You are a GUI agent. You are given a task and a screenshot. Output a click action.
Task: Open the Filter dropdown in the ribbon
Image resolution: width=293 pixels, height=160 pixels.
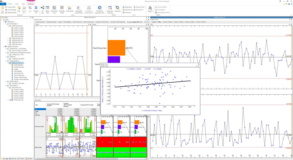19,9
